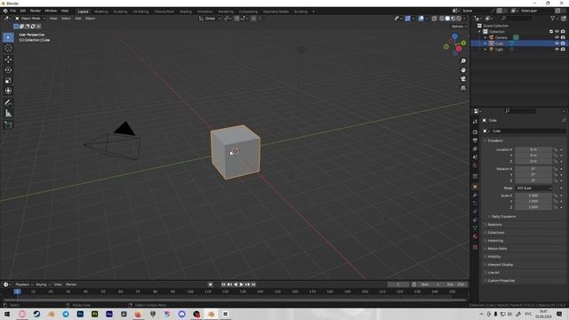Image resolution: width=569 pixels, height=320 pixels.
Task: Jump to the timeline start frame
Action: 223,284
